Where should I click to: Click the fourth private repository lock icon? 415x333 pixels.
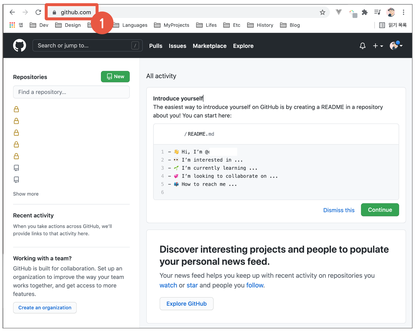(16, 145)
